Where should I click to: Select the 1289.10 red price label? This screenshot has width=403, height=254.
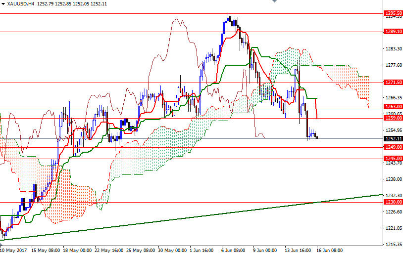tap(393, 32)
